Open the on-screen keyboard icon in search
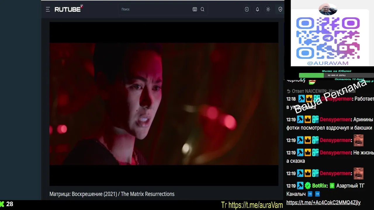374x210 pixels. (195, 9)
